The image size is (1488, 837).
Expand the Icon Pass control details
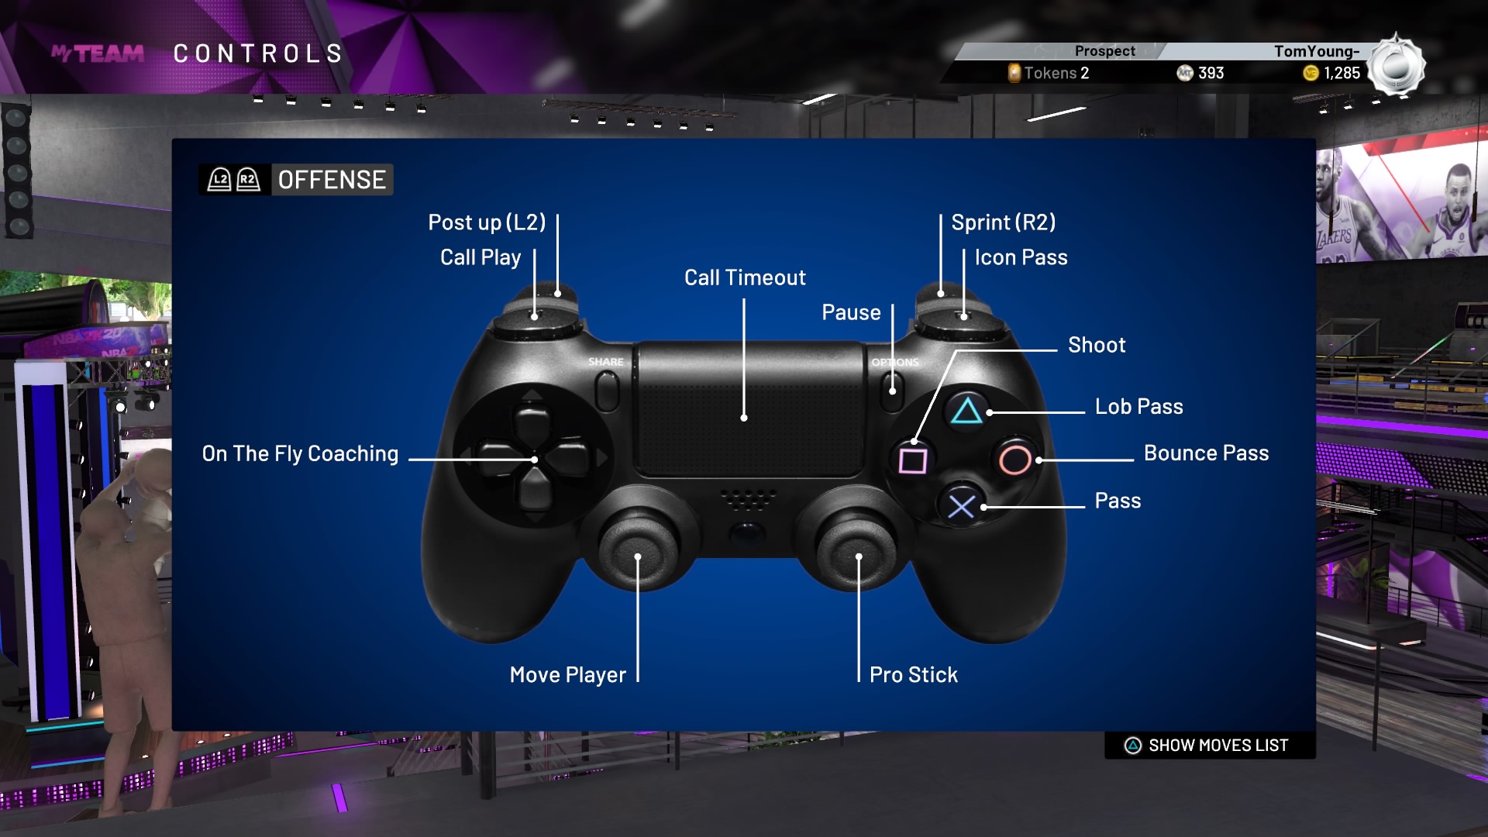point(1020,257)
